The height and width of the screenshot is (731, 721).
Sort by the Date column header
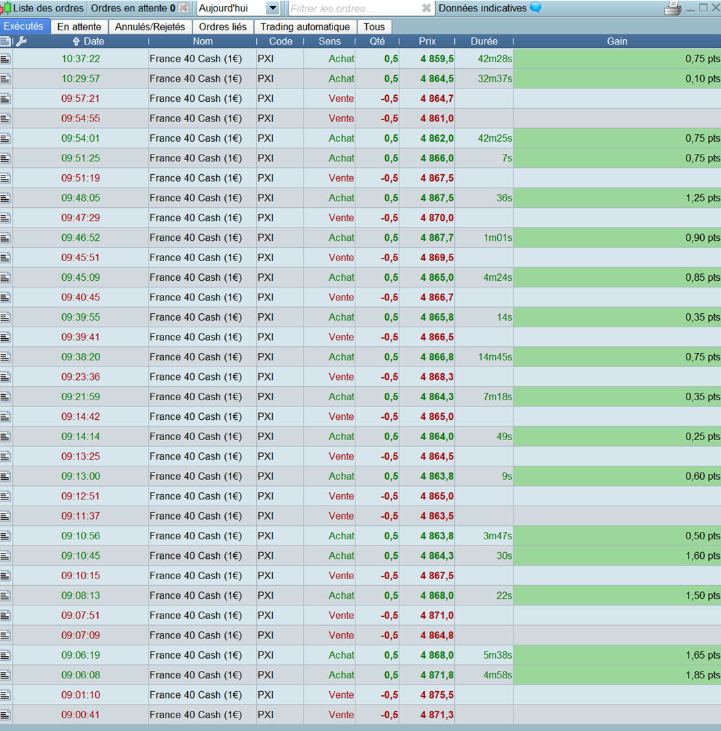pos(89,41)
